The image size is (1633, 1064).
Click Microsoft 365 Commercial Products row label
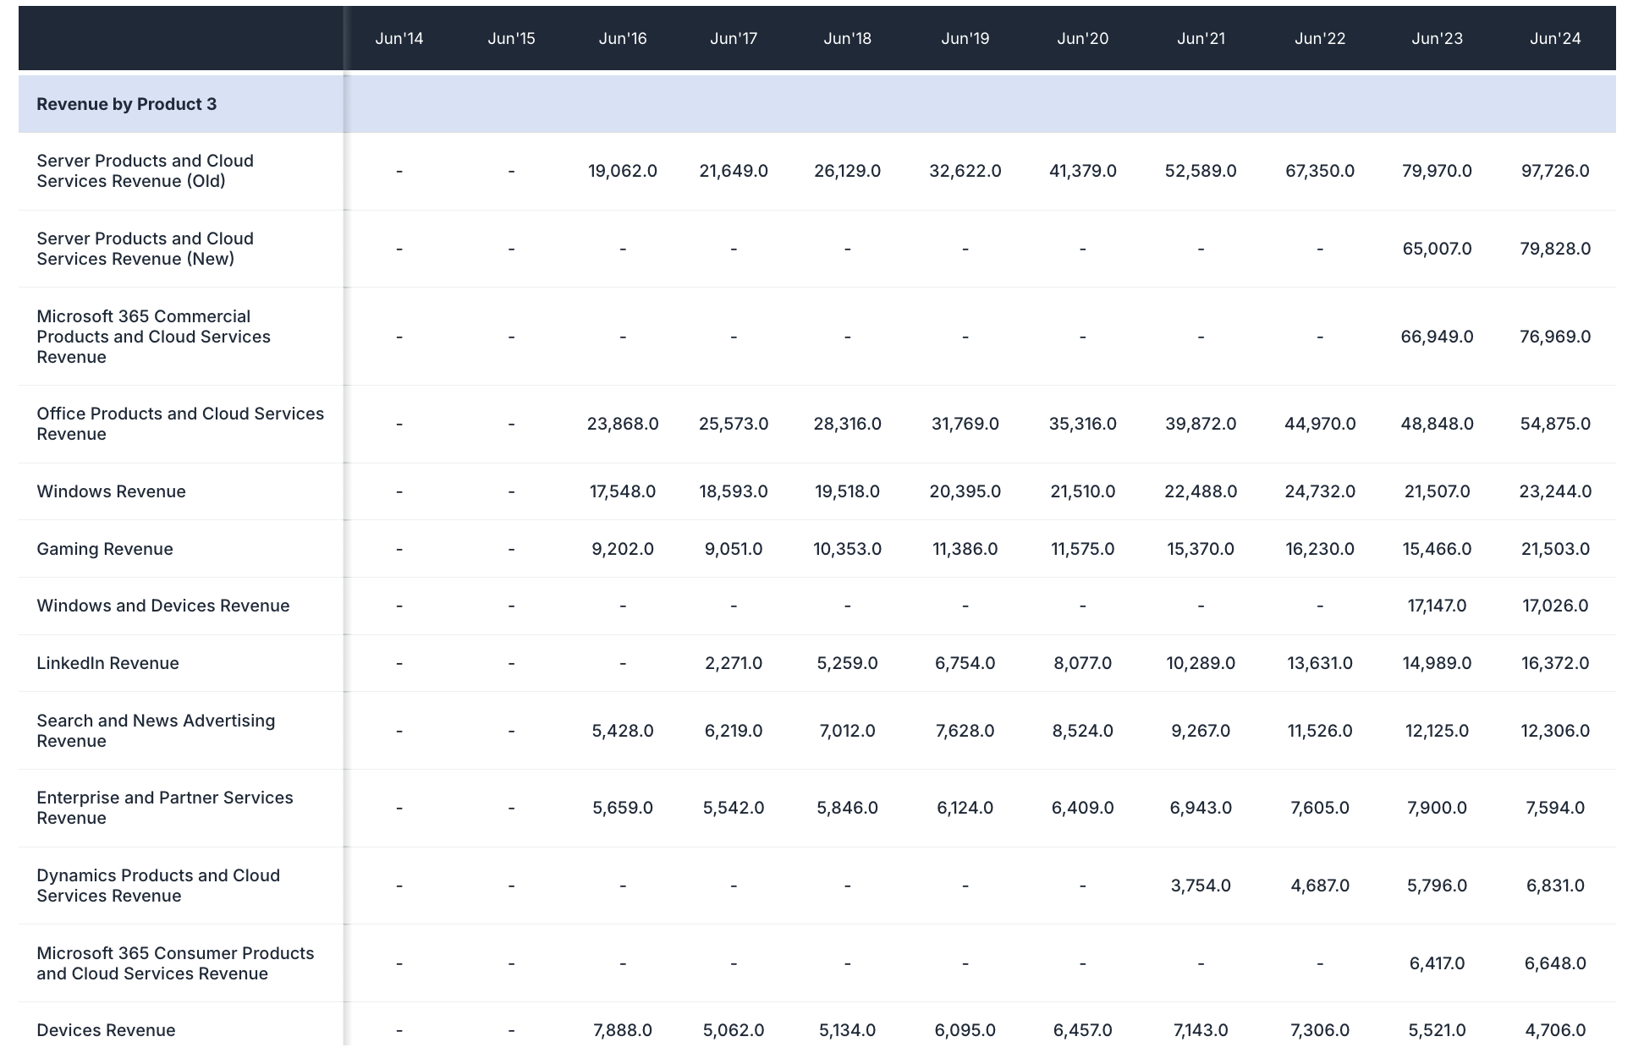pos(153,337)
